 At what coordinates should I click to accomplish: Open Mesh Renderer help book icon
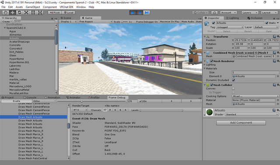274,61
